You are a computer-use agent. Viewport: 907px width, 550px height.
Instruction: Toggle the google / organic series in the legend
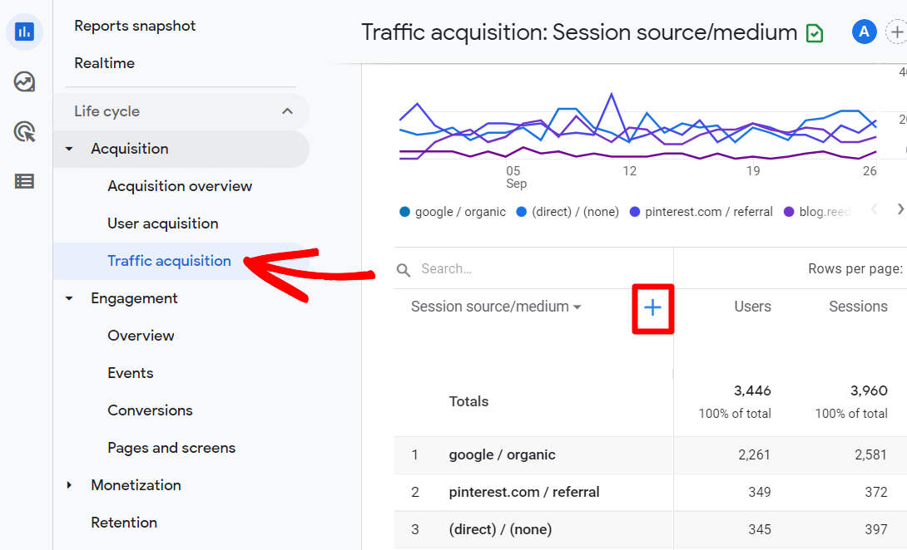click(x=452, y=212)
